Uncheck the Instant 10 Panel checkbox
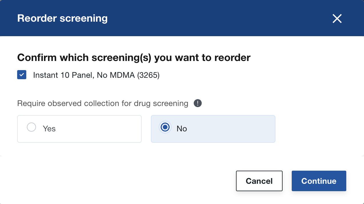Screen dimensions: 364x204 22,75
